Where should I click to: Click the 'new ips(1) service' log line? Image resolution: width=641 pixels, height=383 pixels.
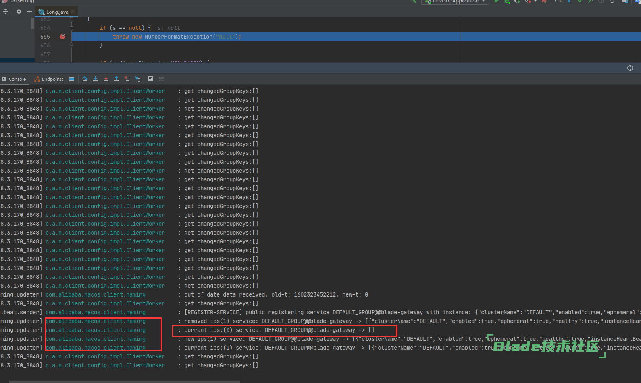pyautogui.click(x=412, y=339)
